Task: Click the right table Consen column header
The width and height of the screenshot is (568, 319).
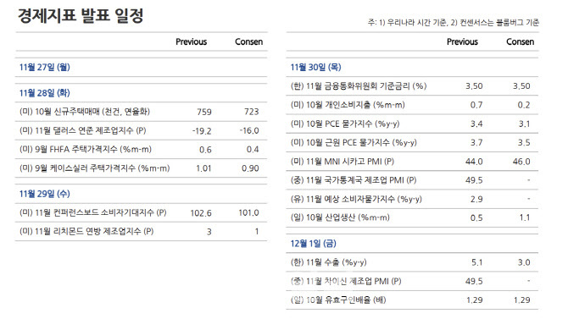Action: pyautogui.click(x=521, y=41)
